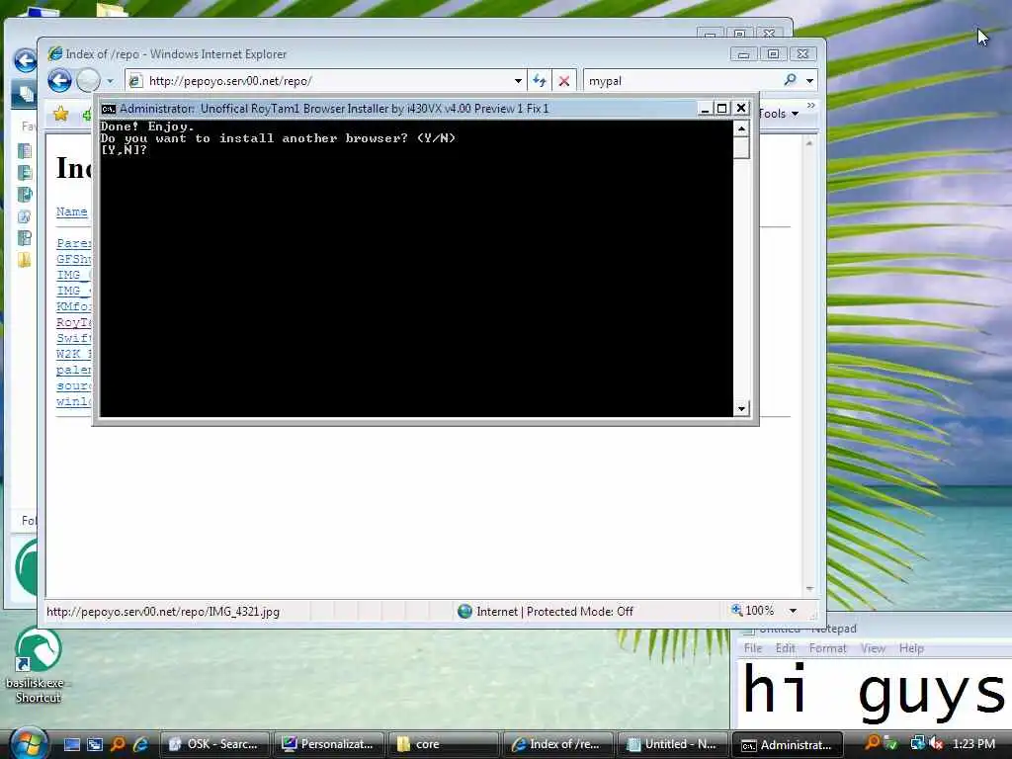Open the Notepad Format menu
1012x759 pixels.
[827, 648]
